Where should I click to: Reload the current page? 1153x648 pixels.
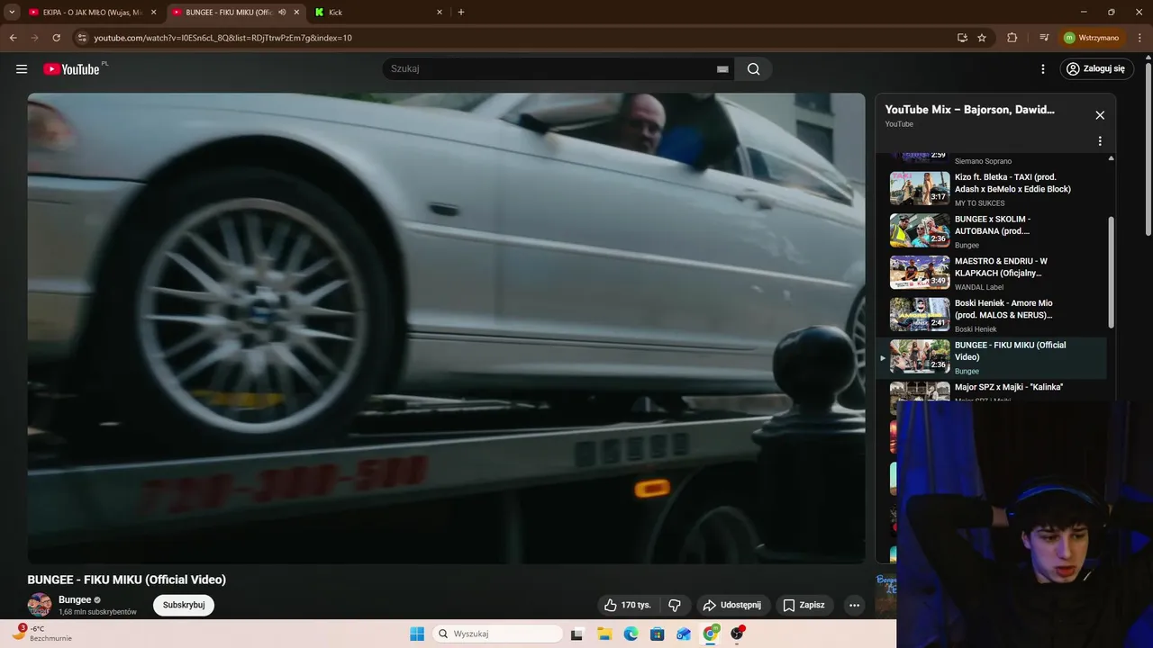tap(56, 38)
